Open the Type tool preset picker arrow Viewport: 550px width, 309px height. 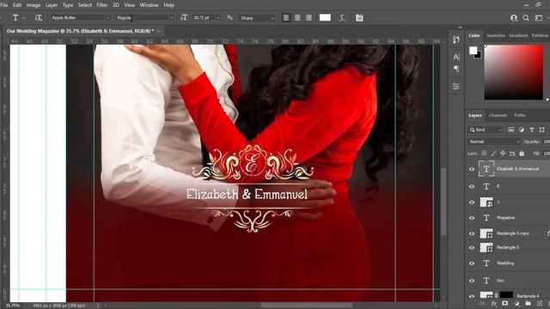click(x=24, y=17)
